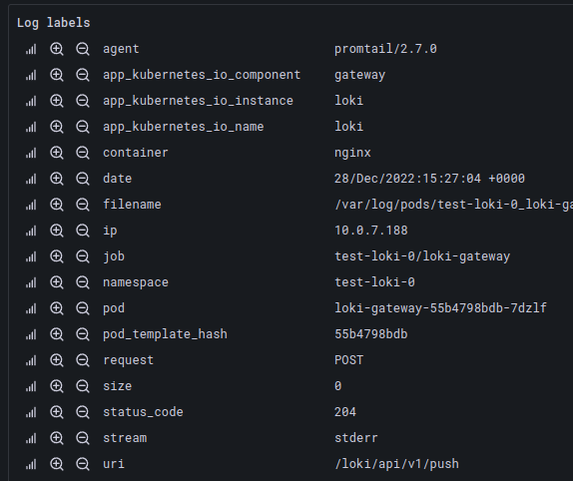Show stats for job label
This screenshot has height=481, width=573.
[x=31, y=256]
